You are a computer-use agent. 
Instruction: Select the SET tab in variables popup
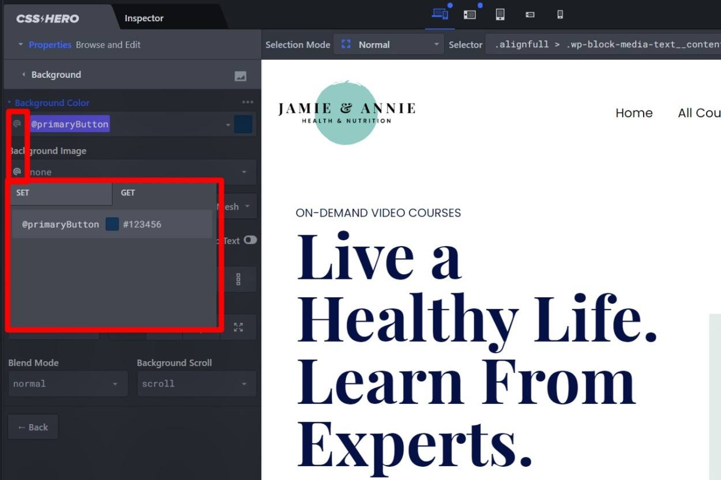pyautogui.click(x=61, y=193)
